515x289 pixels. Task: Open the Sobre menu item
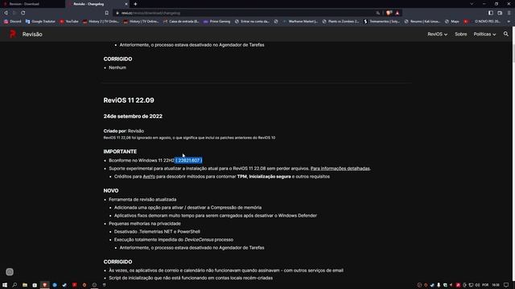click(x=460, y=34)
